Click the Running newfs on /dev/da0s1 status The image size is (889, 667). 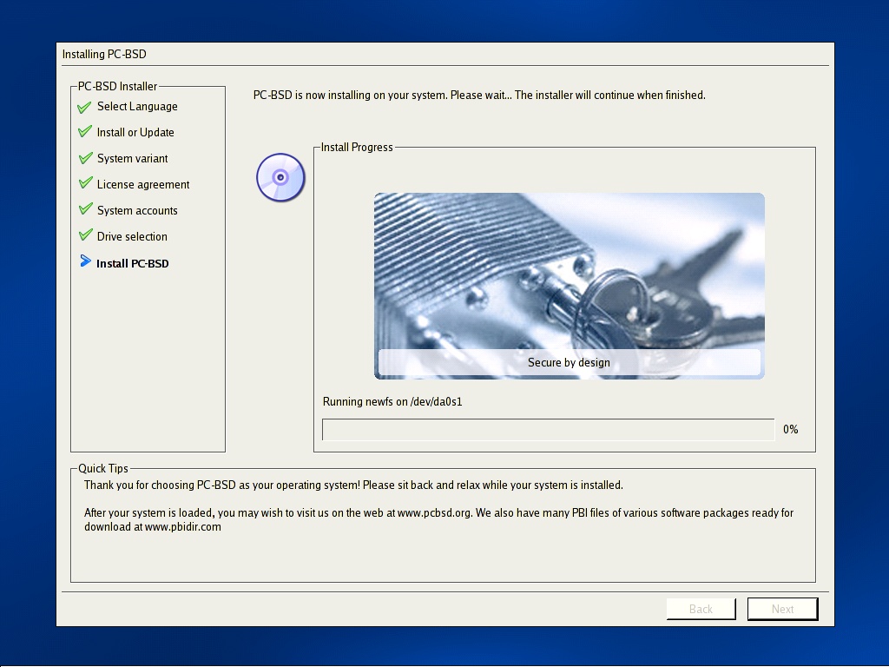392,402
